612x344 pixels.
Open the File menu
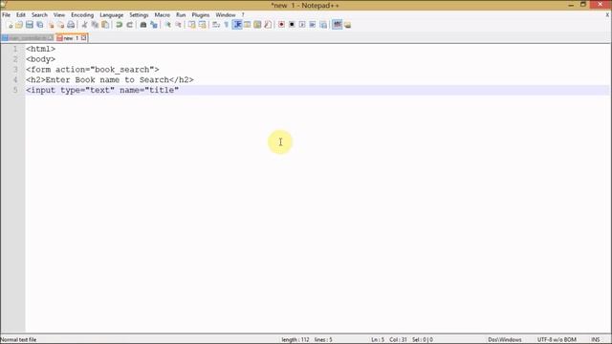click(7, 15)
